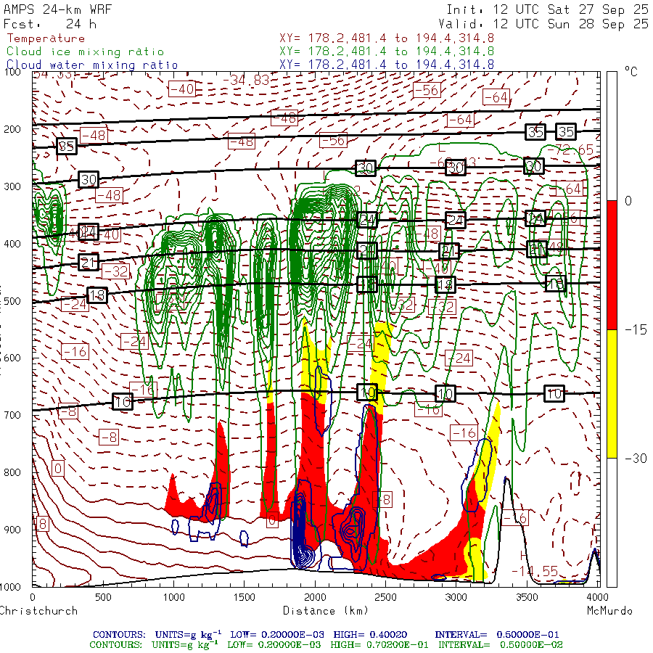Image resolution: width=653 pixels, height=653 pixels.
Task: Click the pressure axis tick label "900"
Action: 12,530
